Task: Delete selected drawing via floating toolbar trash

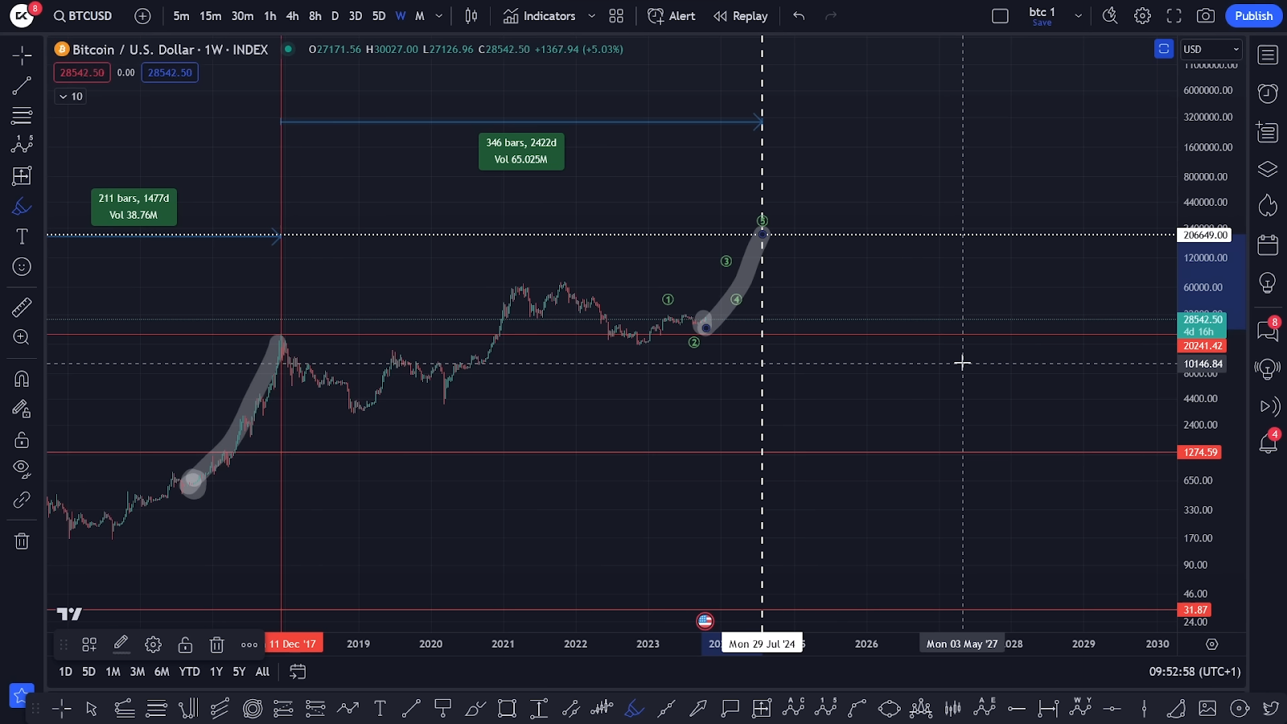Action: (216, 644)
